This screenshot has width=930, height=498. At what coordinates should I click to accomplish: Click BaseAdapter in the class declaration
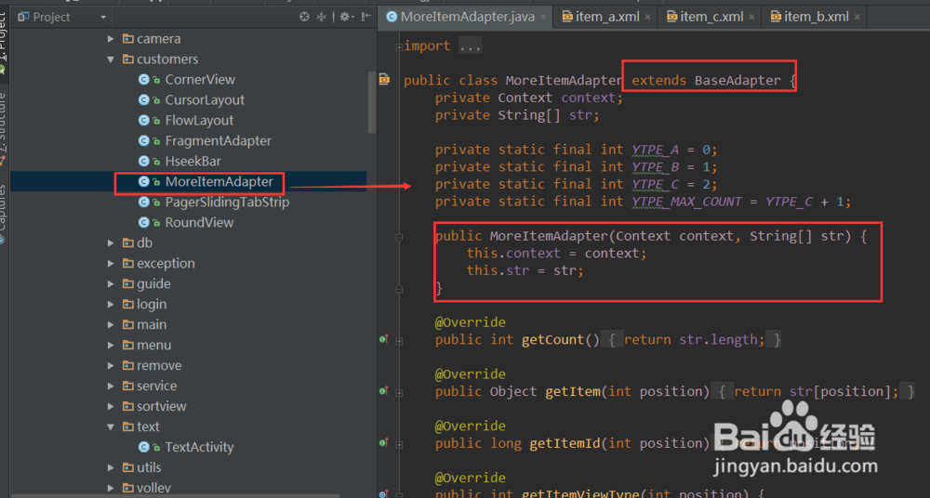coord(737,80)
